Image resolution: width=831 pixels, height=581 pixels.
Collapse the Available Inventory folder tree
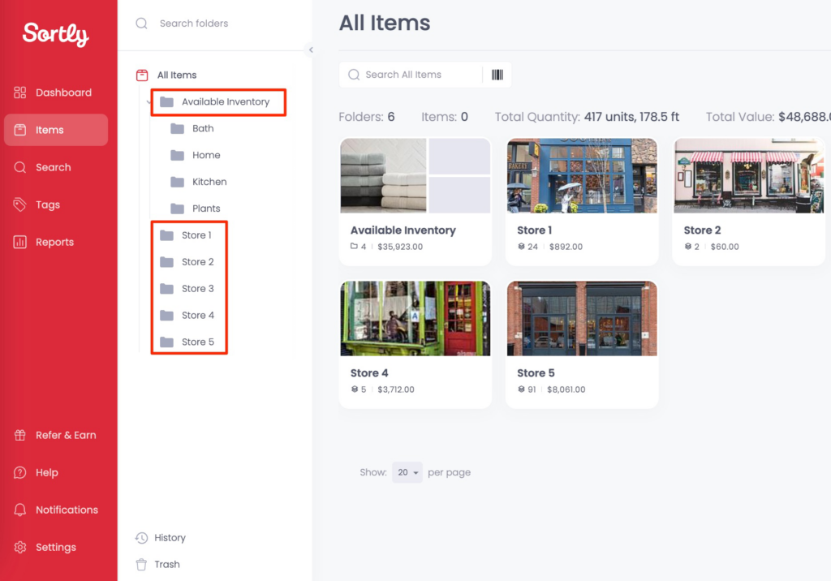[149, 102]
